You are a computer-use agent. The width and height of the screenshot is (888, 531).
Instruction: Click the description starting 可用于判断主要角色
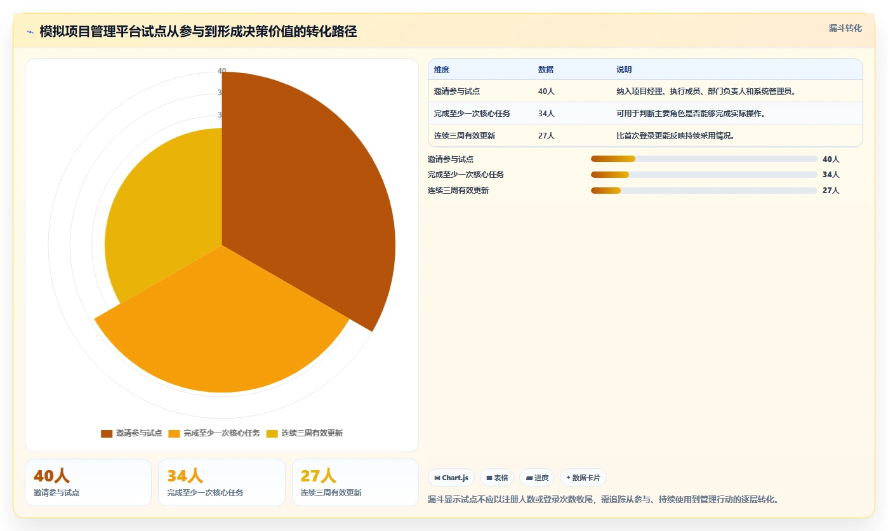(x=691, y=114)
